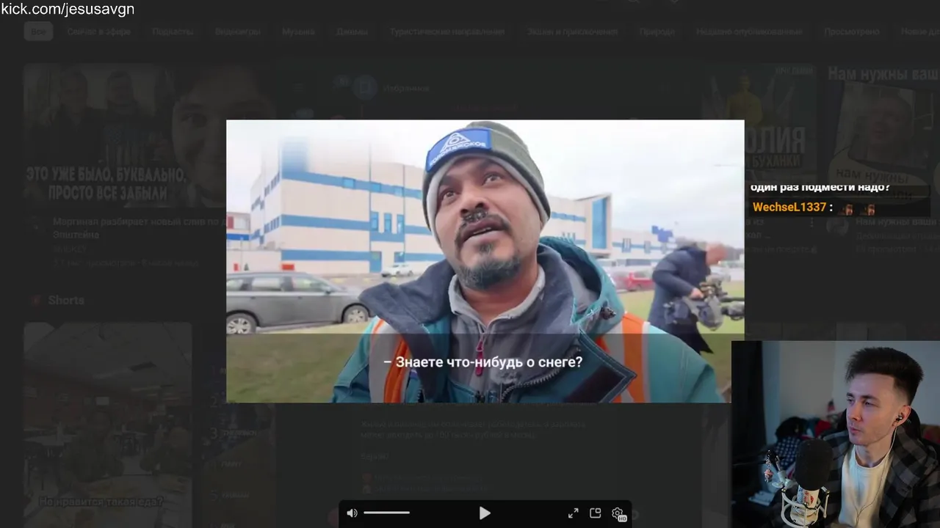940x528 pixels.
Task: Click the subtitle '– Знаете что-нибудь о снеге?'
Action: coord(482,362)
